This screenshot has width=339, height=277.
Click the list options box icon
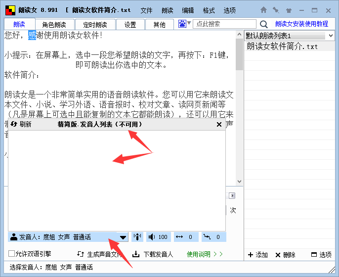[314, 255]
